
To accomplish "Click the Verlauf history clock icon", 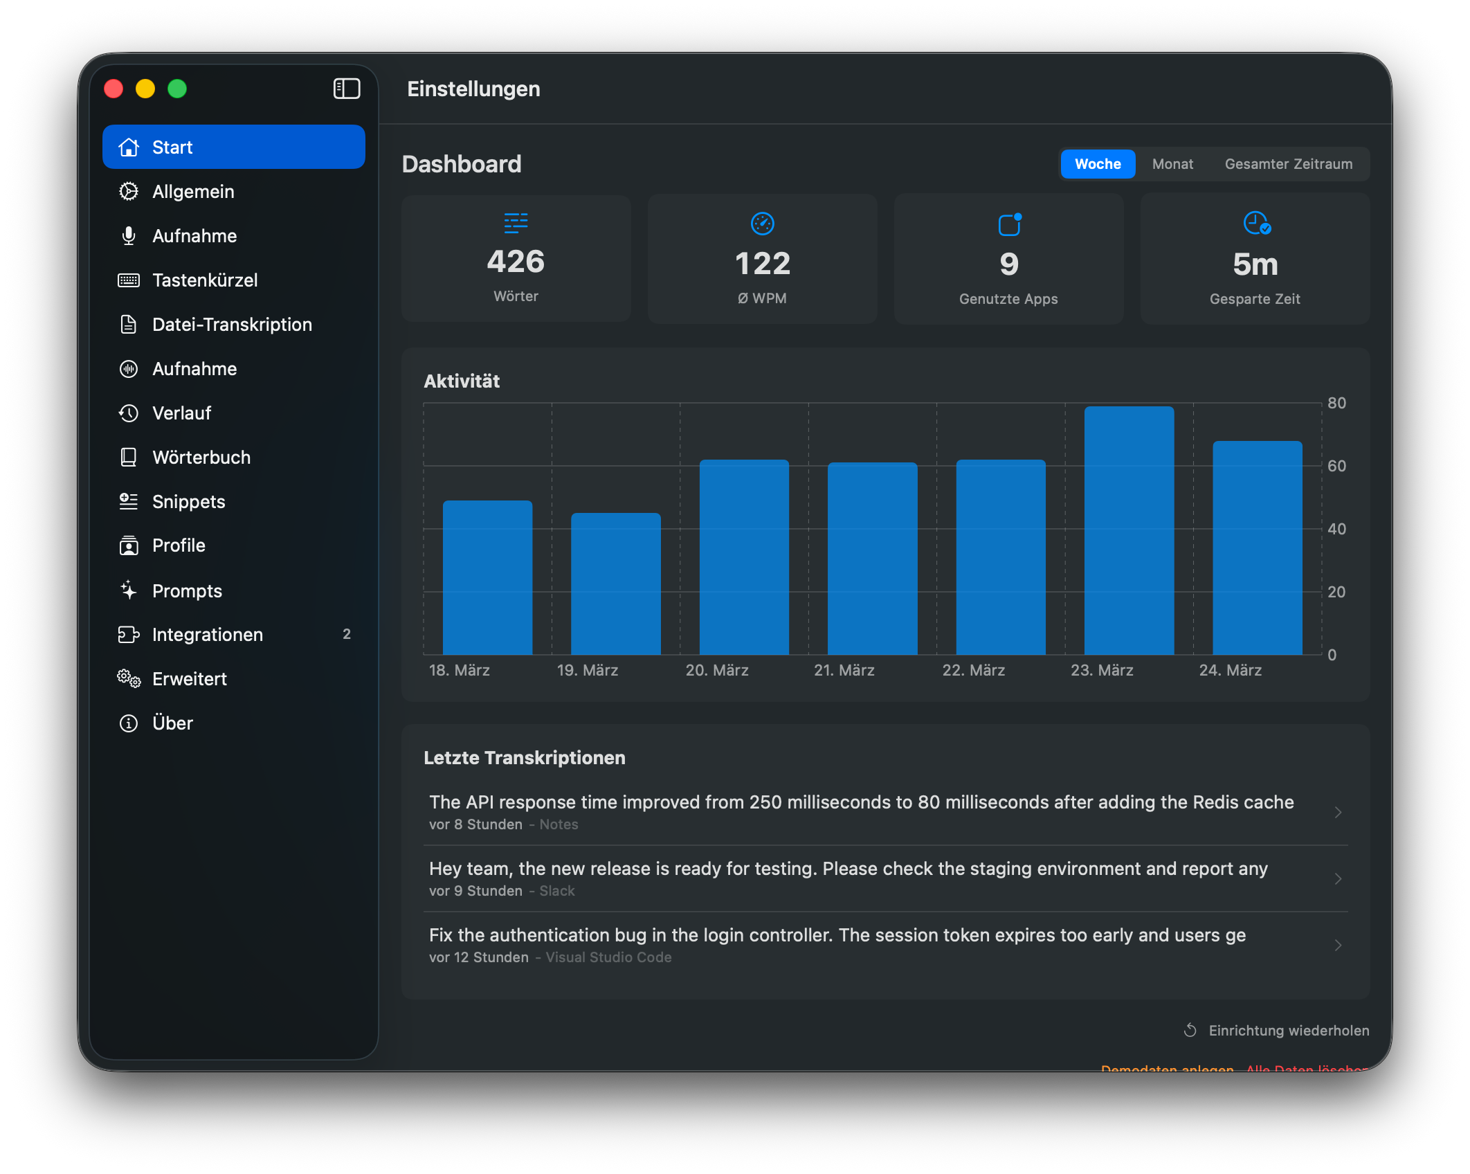I will point(129,413).
